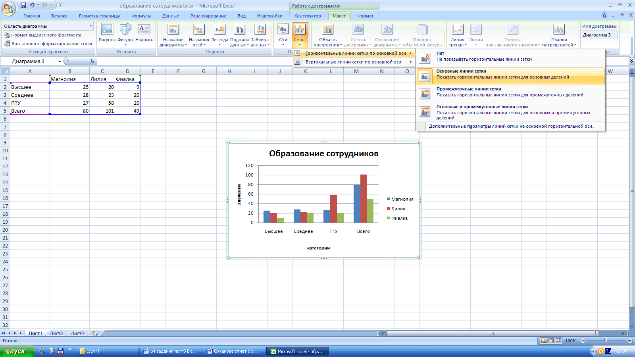Click the formula bar input area

(x=362, y=61)
